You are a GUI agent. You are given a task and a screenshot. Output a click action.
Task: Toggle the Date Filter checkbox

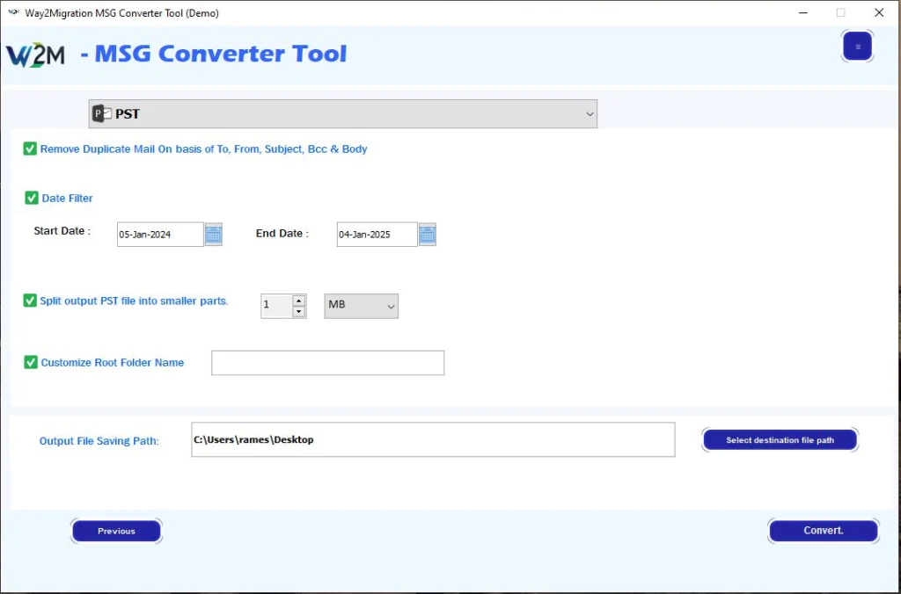[x=32, y=199]
